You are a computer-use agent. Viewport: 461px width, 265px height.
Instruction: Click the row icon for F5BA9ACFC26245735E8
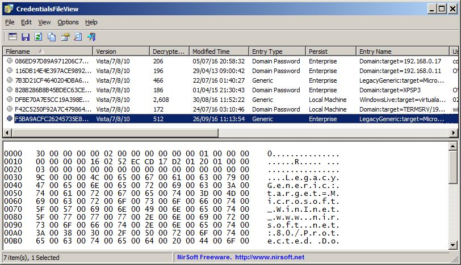click(10, 118)
